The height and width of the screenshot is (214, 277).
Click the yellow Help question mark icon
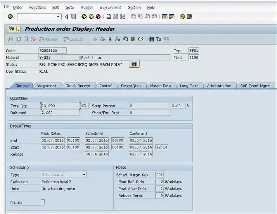pos(182,17)
